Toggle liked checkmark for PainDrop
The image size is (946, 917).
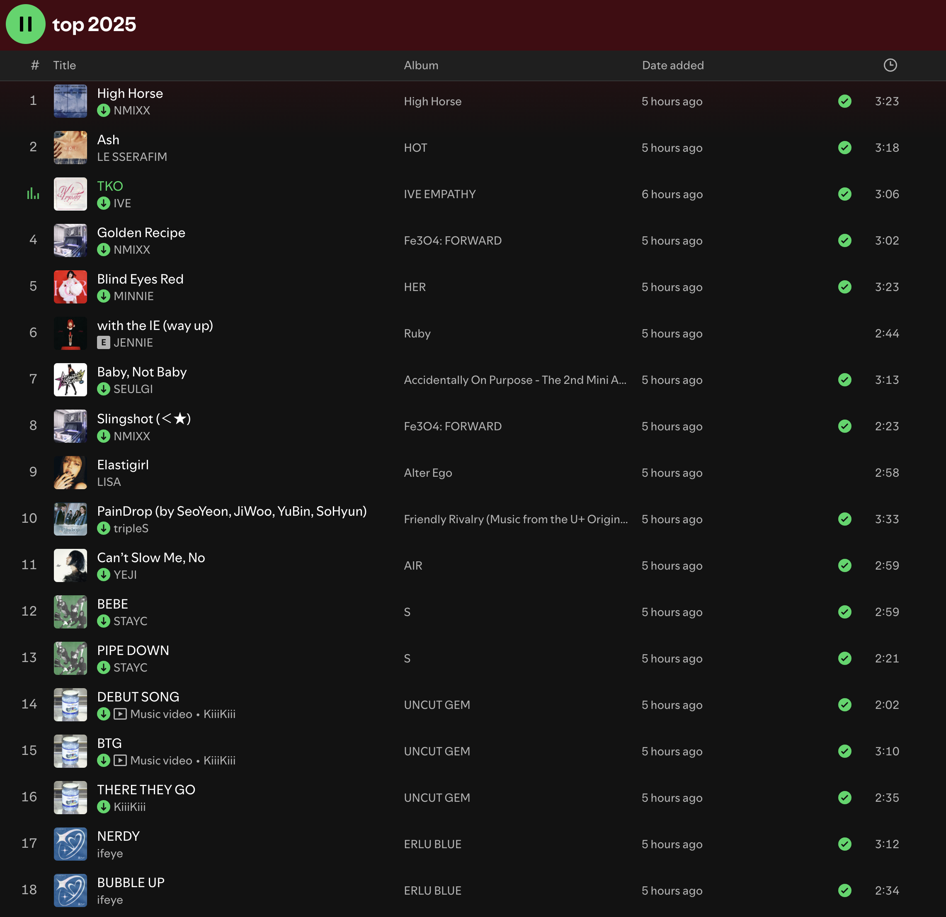[x=845, y=519]
